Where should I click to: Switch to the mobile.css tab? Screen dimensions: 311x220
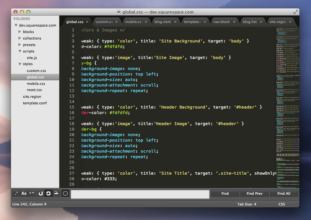pyautogui.click(x=134, y=22)
